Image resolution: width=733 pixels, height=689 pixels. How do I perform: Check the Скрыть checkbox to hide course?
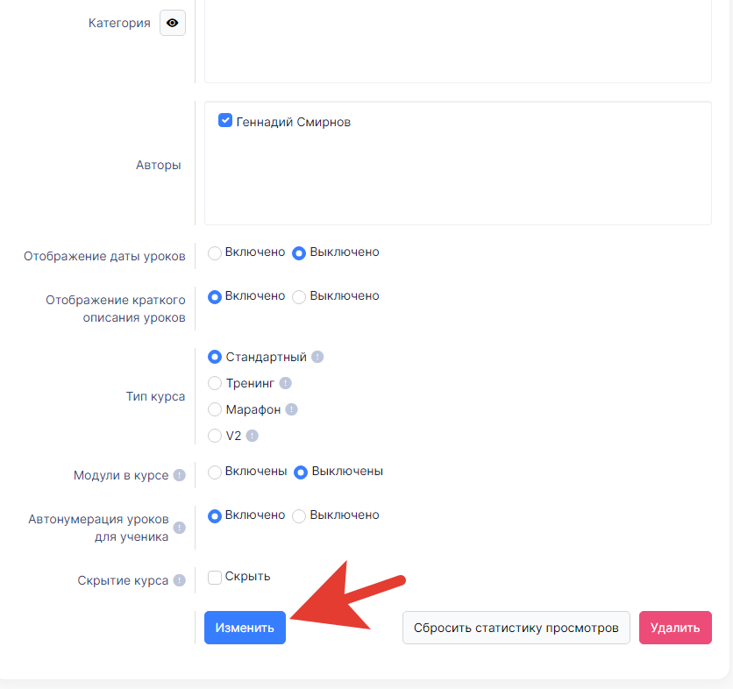pos(215,577)
